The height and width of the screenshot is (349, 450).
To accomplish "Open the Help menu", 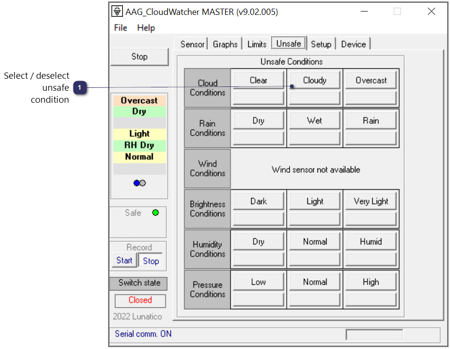I will pos(146,28).
